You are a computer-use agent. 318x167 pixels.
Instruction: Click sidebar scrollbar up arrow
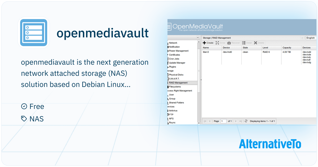(x=199, y=42)
